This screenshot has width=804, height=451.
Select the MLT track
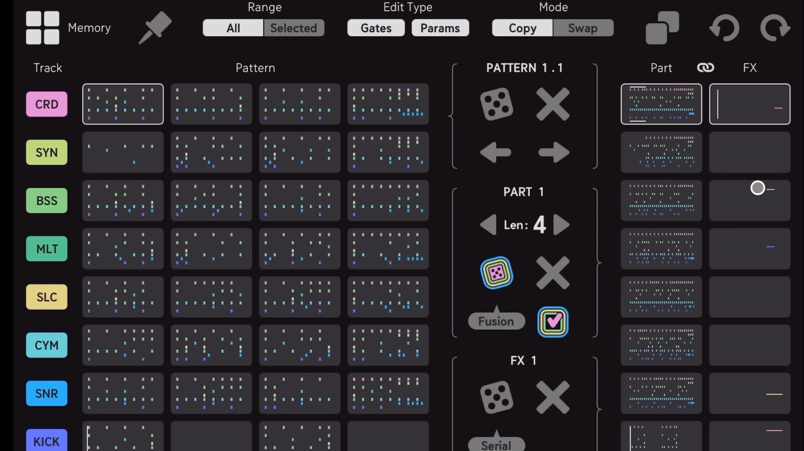pyautogui.click(x=46, y=249)
